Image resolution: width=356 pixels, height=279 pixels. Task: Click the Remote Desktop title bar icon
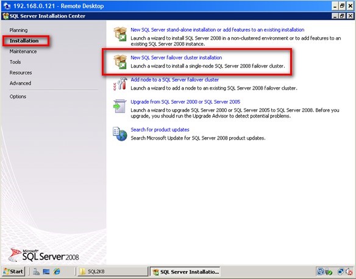coord(7,6)
